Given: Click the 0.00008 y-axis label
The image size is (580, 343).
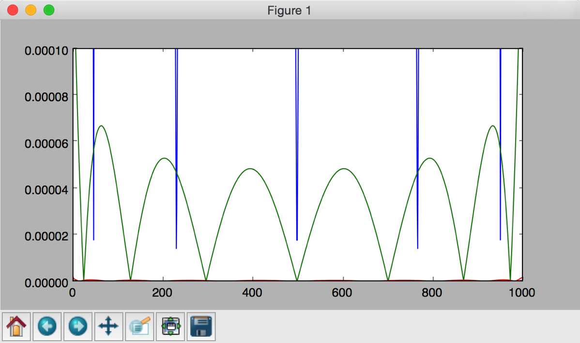Looking at the screenshot, I should coord(46,97).
